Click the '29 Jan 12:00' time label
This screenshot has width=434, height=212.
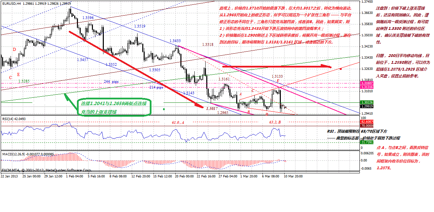(x=53, y=176)
